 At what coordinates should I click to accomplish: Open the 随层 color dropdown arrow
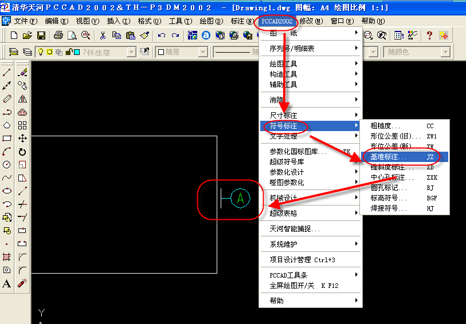pyautogui.click(x=203, y=53)
